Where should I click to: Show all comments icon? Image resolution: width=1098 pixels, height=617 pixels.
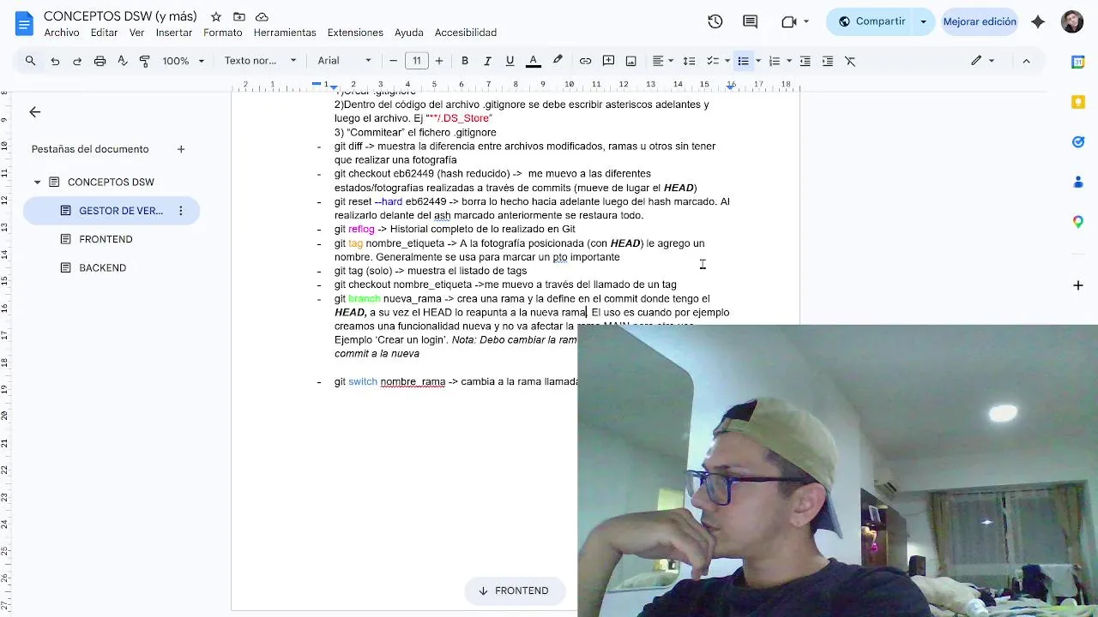[751, 21]
